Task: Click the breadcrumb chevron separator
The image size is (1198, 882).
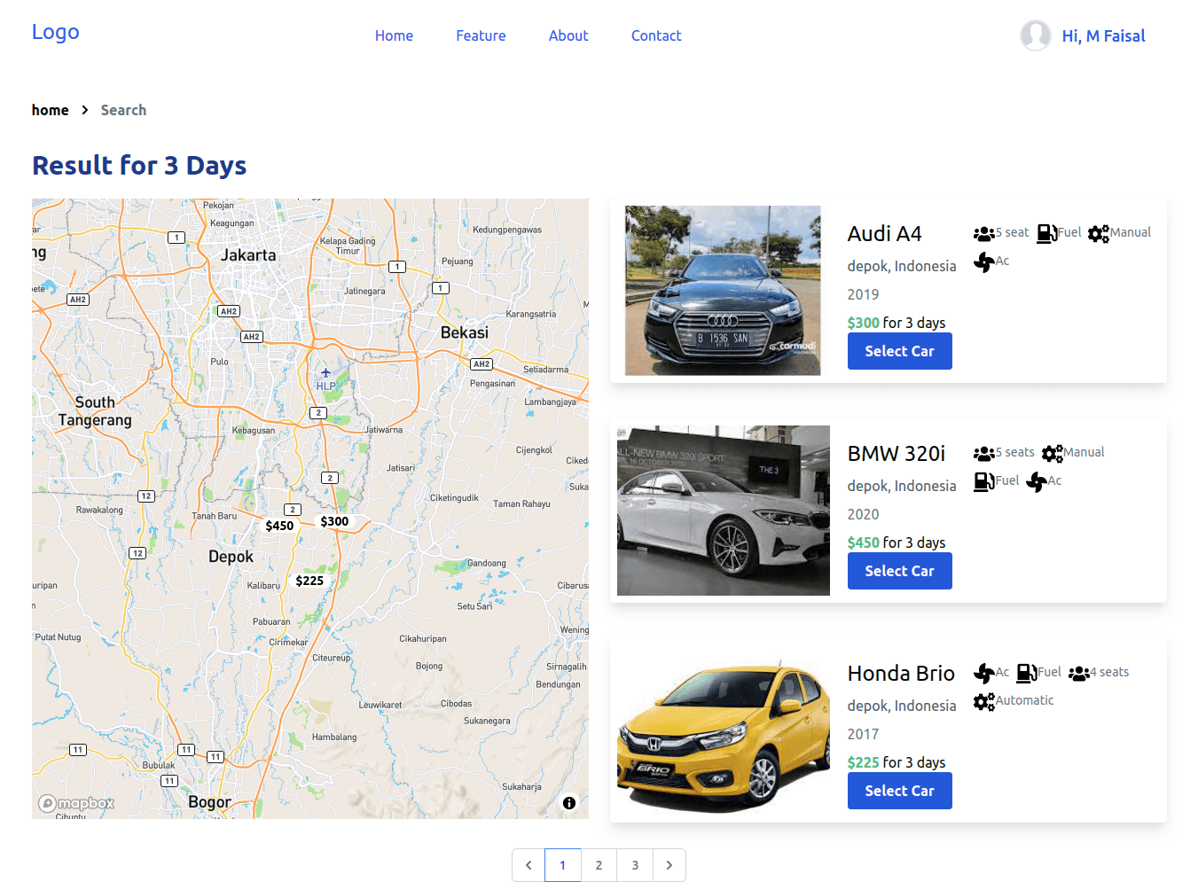Action: pyautogui.click(x=85, y=110)
